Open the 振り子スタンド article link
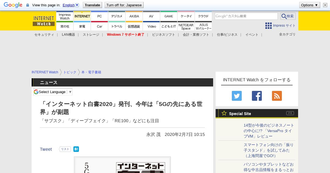Screen dimensions: 330x173 (x=269, y=150)
